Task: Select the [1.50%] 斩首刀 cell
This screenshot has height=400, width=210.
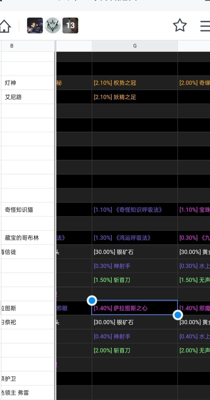Action: point(135,280)
